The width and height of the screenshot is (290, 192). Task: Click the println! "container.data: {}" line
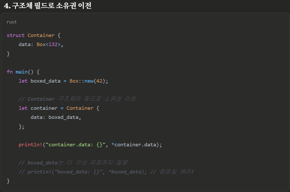(x=90, y=145)
